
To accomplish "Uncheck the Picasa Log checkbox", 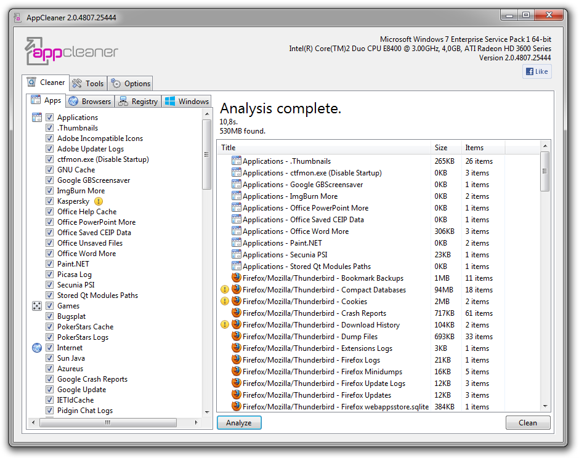I will 49,274.
